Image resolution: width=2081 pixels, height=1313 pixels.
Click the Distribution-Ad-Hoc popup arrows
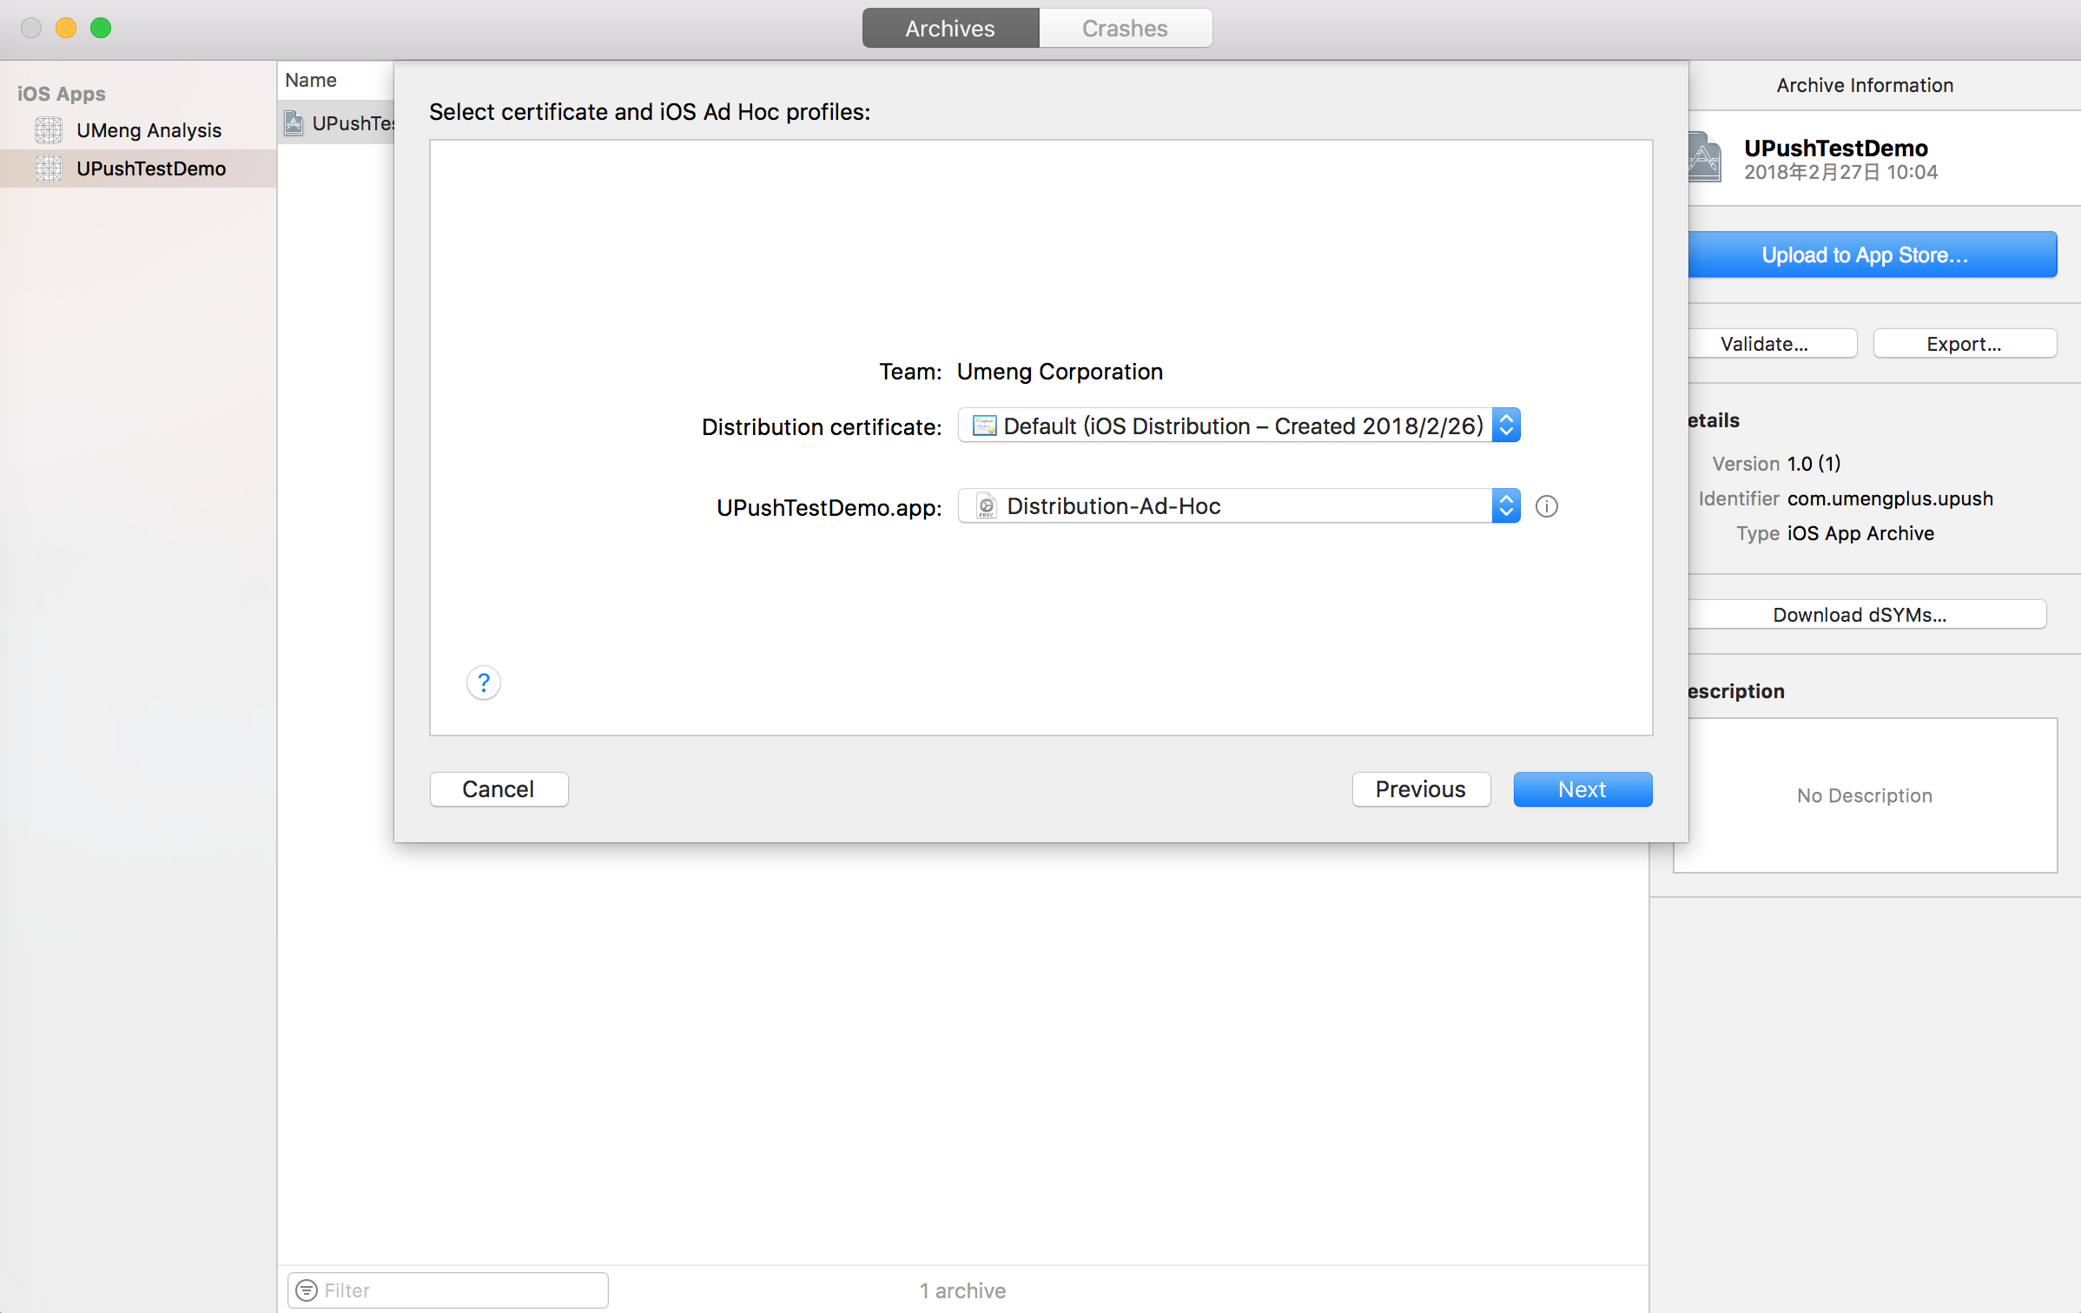point(1506,506)
